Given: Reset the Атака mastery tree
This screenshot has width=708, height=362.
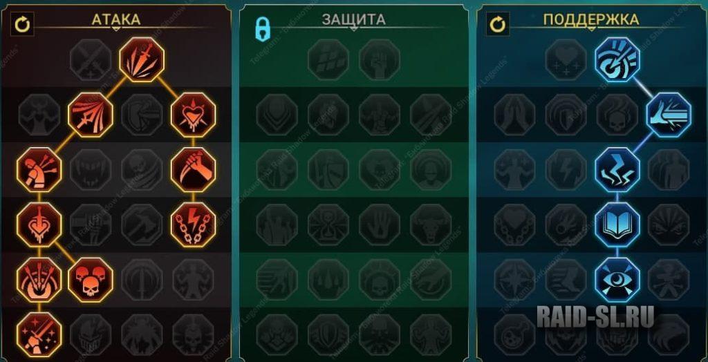Looking at the screenshot, I should click(x=22, y=25).
